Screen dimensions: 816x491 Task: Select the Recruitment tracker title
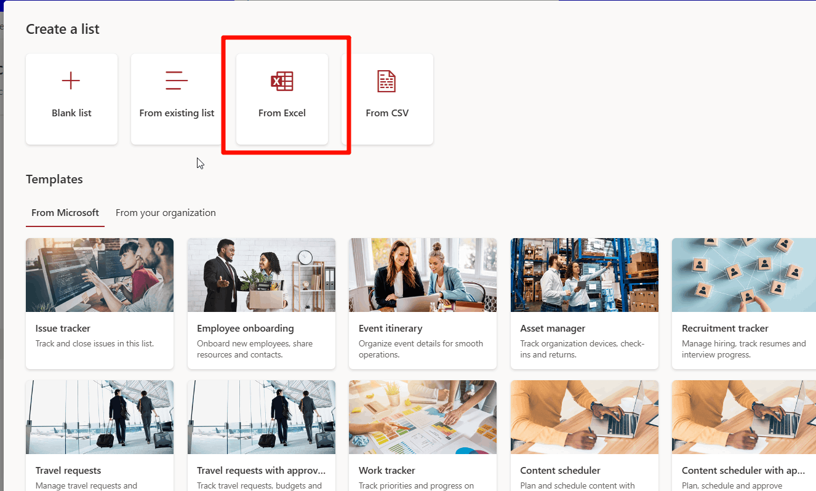tap(725, 329)
